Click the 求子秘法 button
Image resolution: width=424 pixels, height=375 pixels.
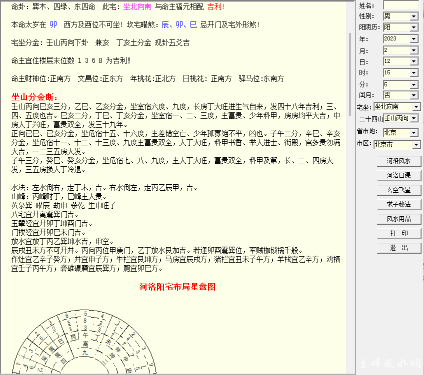pyautogui.click(x=399, y=204)
